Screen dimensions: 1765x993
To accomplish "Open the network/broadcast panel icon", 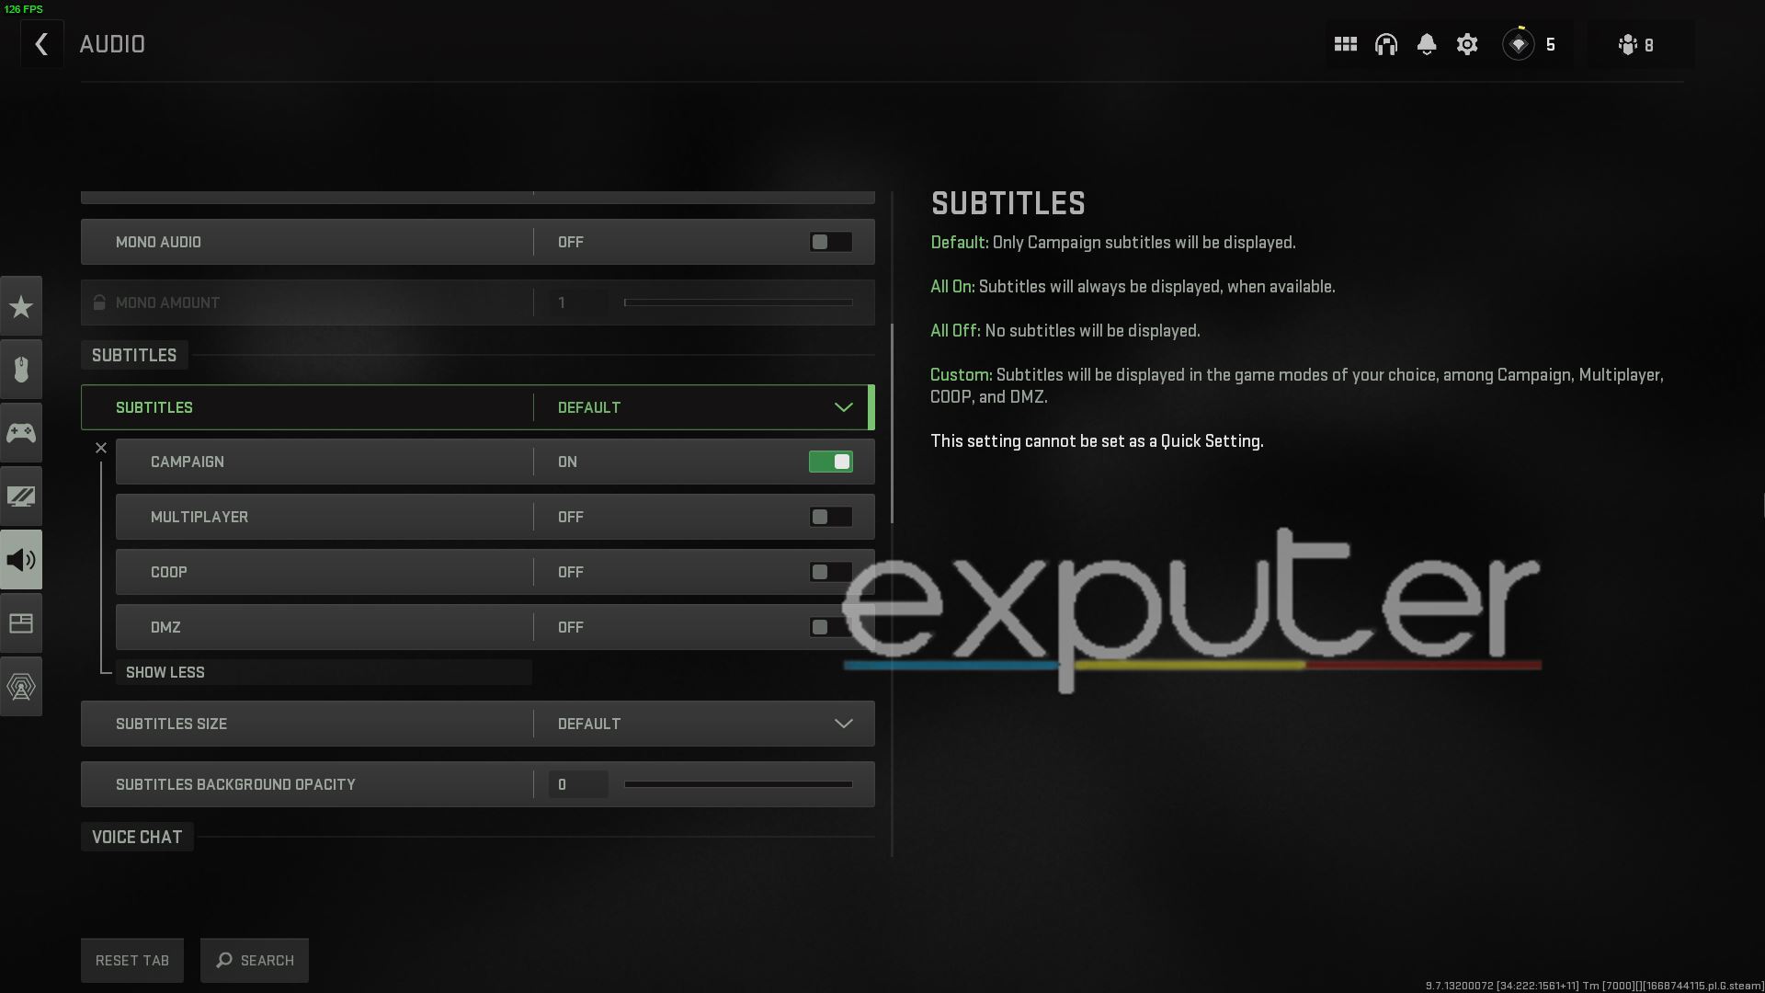I will (x=20, y=685).
